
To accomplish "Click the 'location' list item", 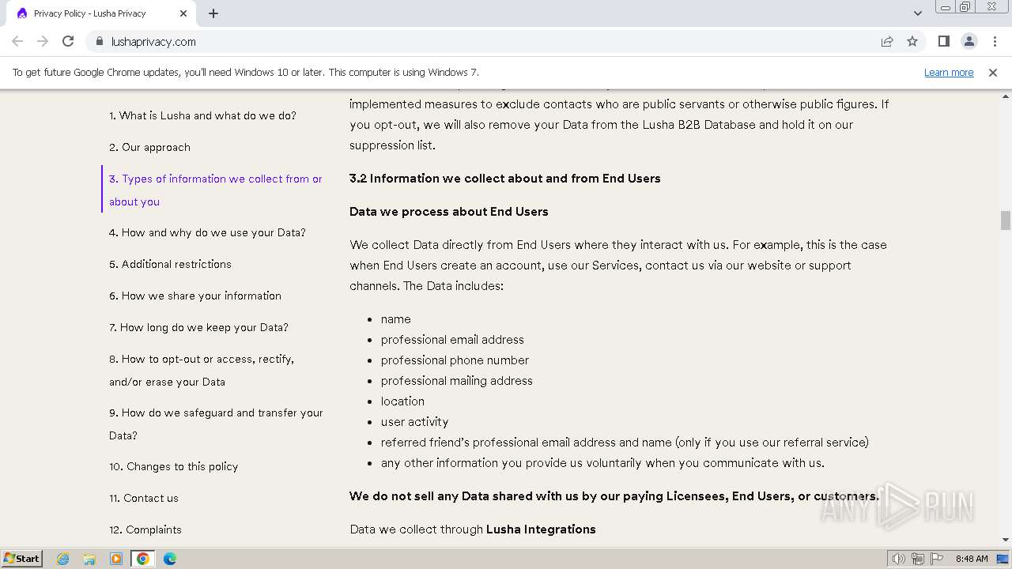I will coord(402,401).
